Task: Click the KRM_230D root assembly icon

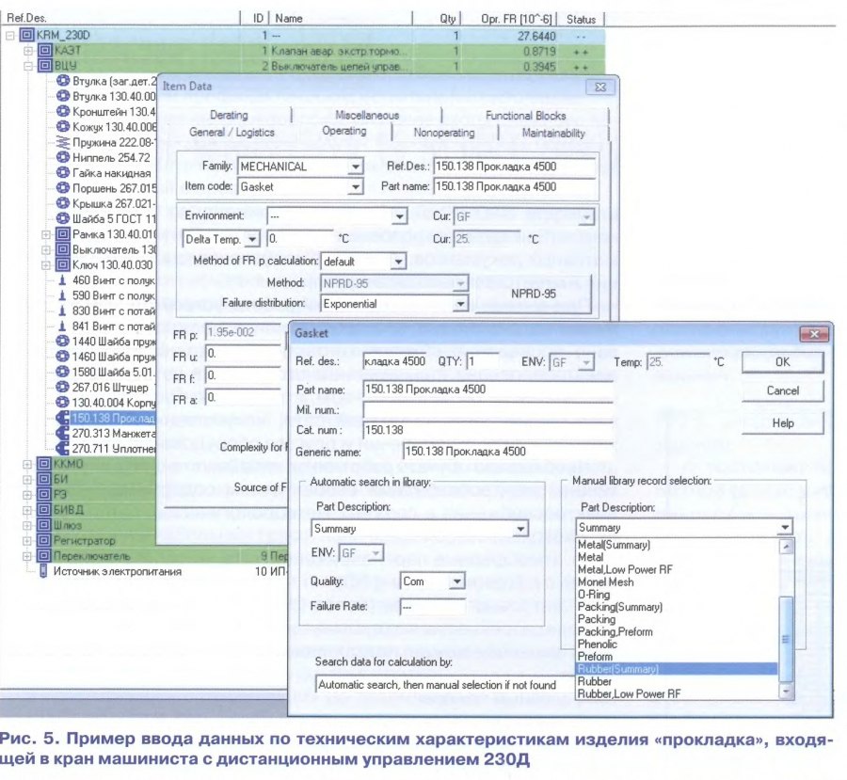Action: pyautogui.click(x=27, y=35)
